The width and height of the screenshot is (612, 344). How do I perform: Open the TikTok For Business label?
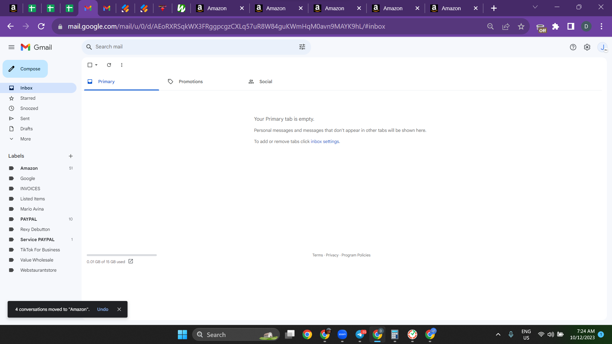pyautogui.click(x=38, y=250)
